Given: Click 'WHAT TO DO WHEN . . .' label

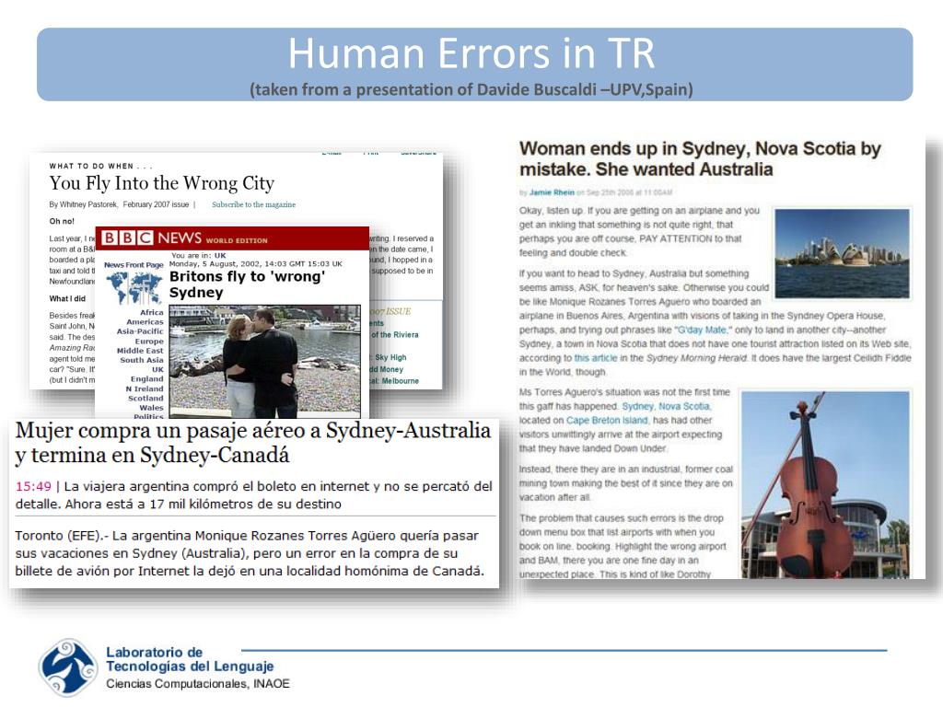Looking at the screenshot, I should tap(100, 166).
